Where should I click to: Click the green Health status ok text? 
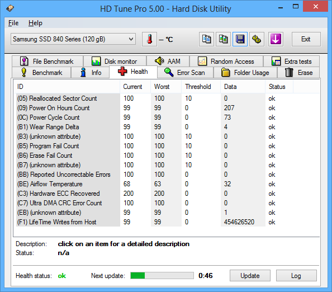coord(62,276)
